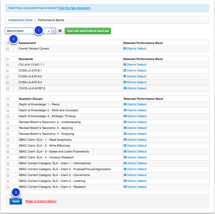The height and width of the screenshot is (214, 215).
Task: Click band icon for Read Analytically row
Action: click(125, 140)
